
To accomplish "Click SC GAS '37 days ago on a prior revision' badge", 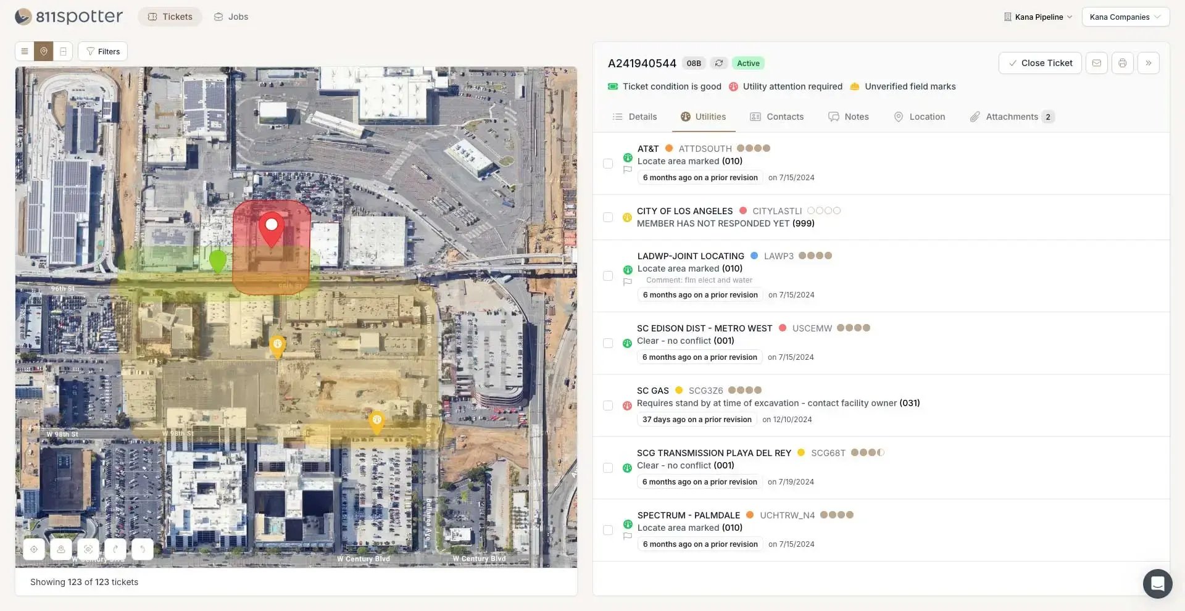I will pos(697,420).
